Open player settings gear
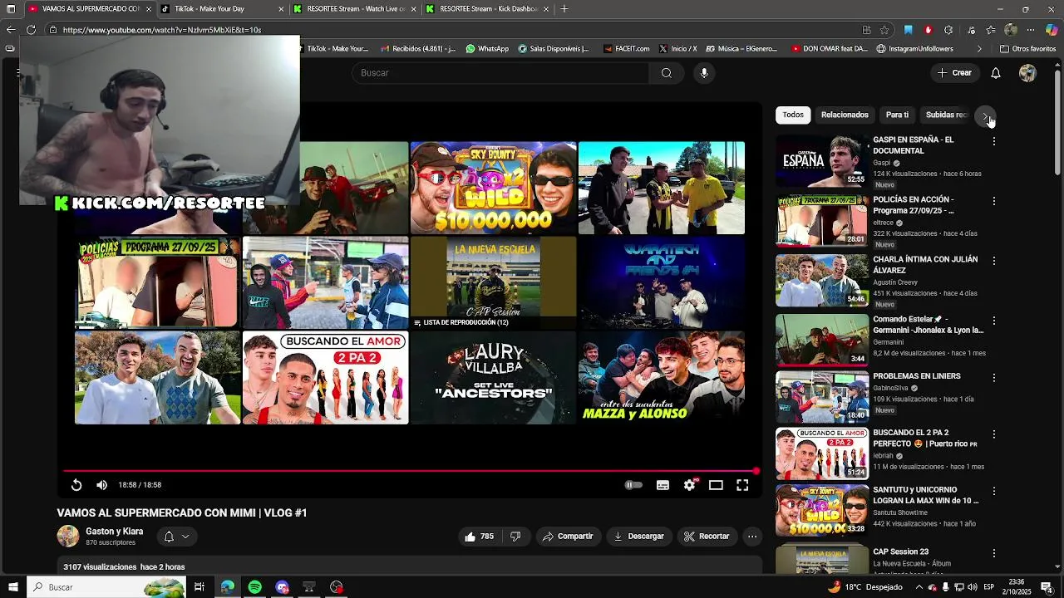The height and width of the screenshot is (598, 1064). (689, 485)
